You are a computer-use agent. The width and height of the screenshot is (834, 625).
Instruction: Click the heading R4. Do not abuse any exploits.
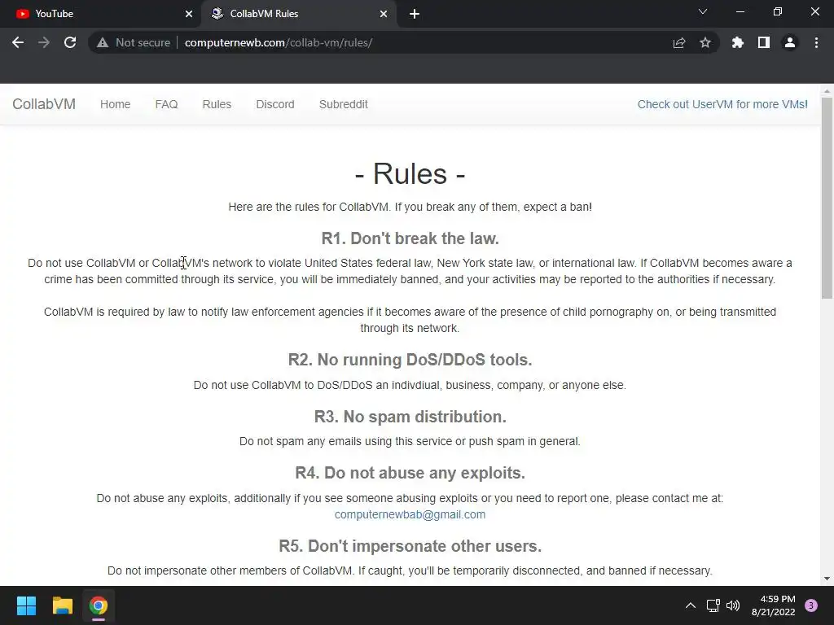[x=410, y=473]
